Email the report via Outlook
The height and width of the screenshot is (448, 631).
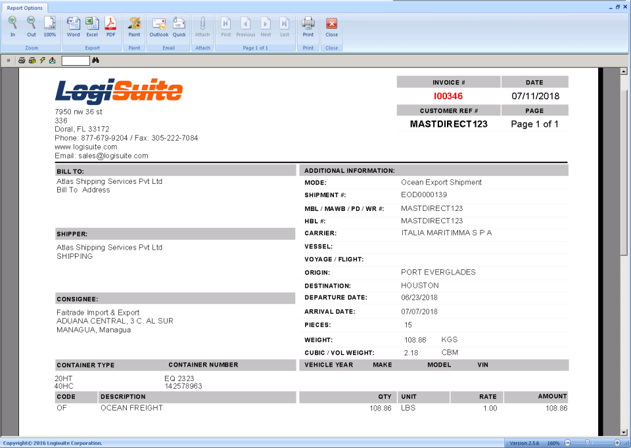point(158,26)
